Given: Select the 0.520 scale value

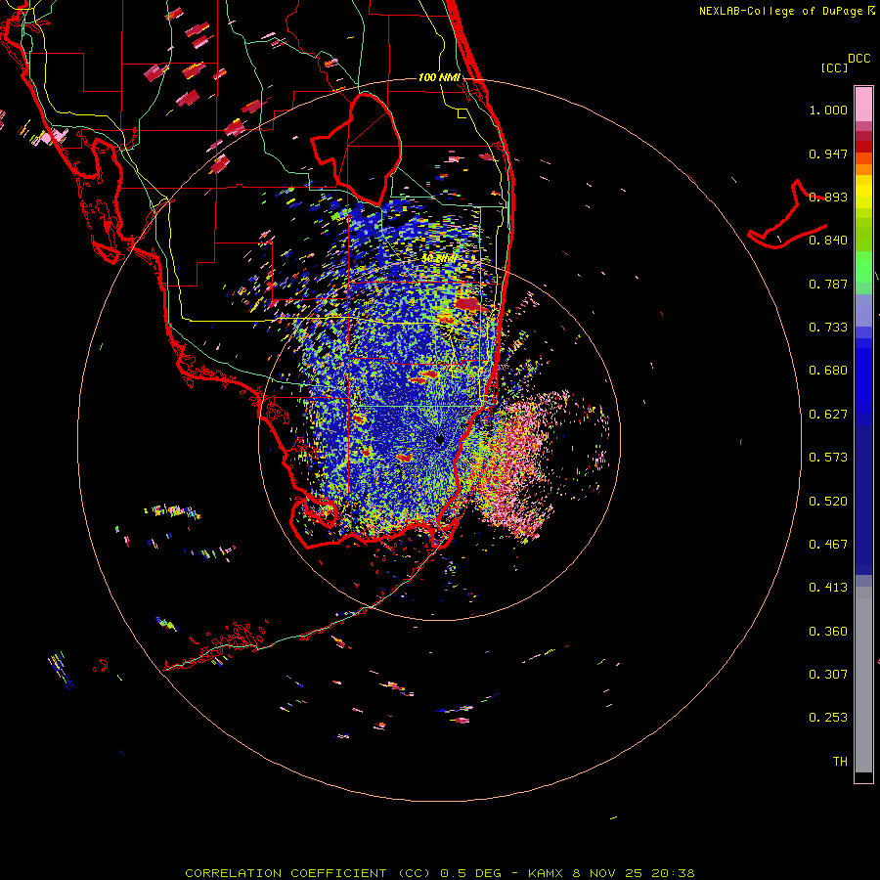Looking at the screenshot, I should tap(828, 502).
